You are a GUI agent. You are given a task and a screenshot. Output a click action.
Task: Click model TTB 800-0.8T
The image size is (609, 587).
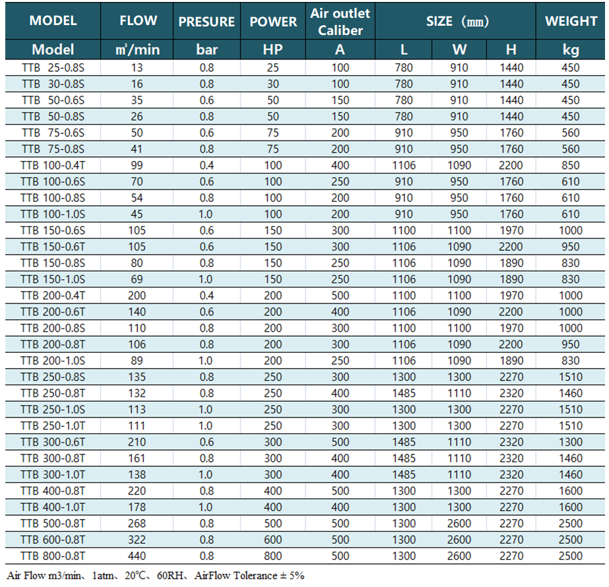[x=53, y=556]
